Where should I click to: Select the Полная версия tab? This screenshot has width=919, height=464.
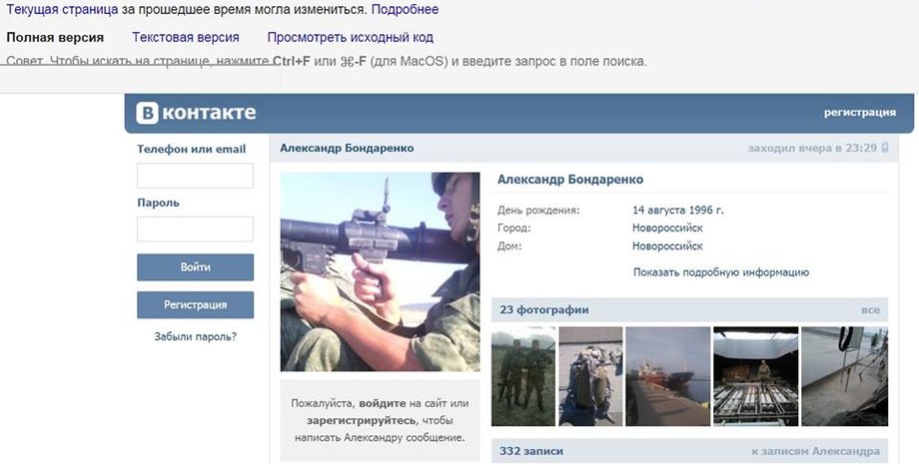click(55, 37)
